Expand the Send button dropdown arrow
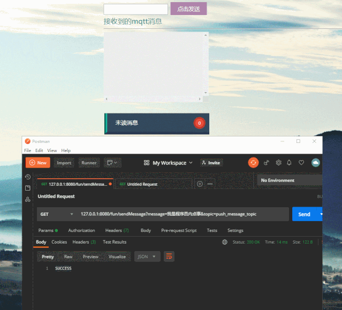 tap(321, 214)
